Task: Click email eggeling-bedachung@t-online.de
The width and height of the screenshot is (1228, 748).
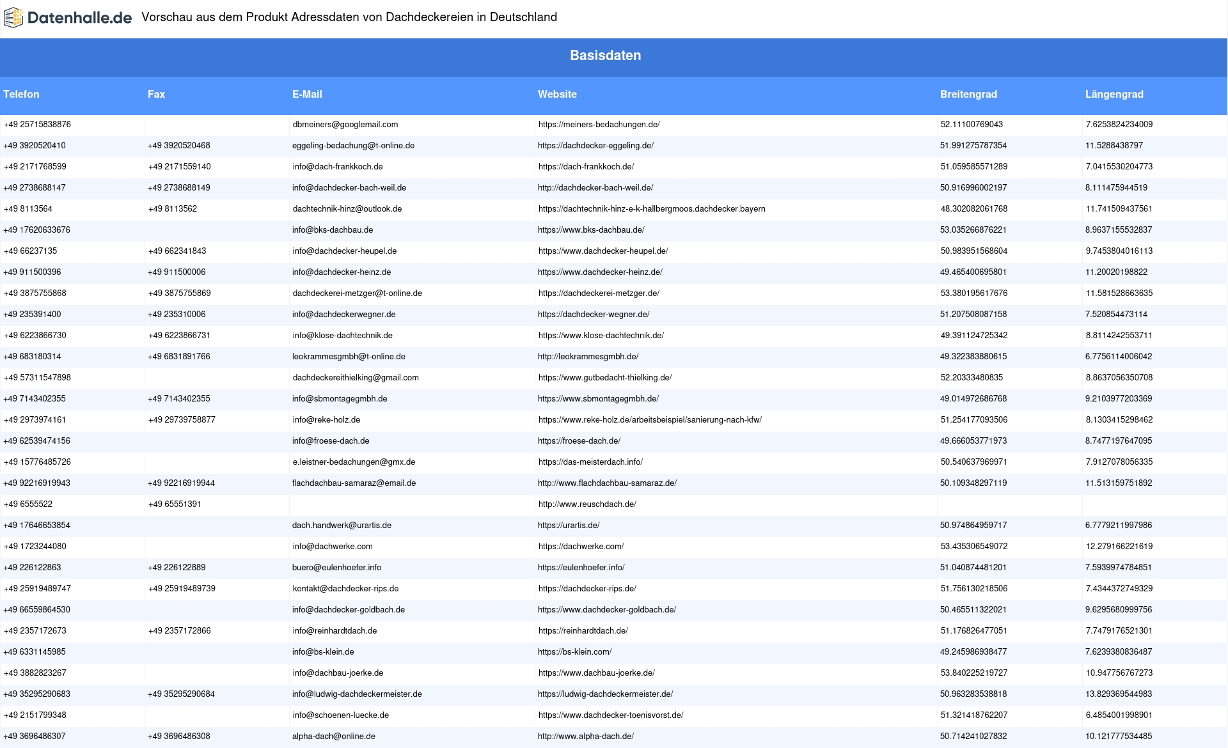Action: (353, 146)
